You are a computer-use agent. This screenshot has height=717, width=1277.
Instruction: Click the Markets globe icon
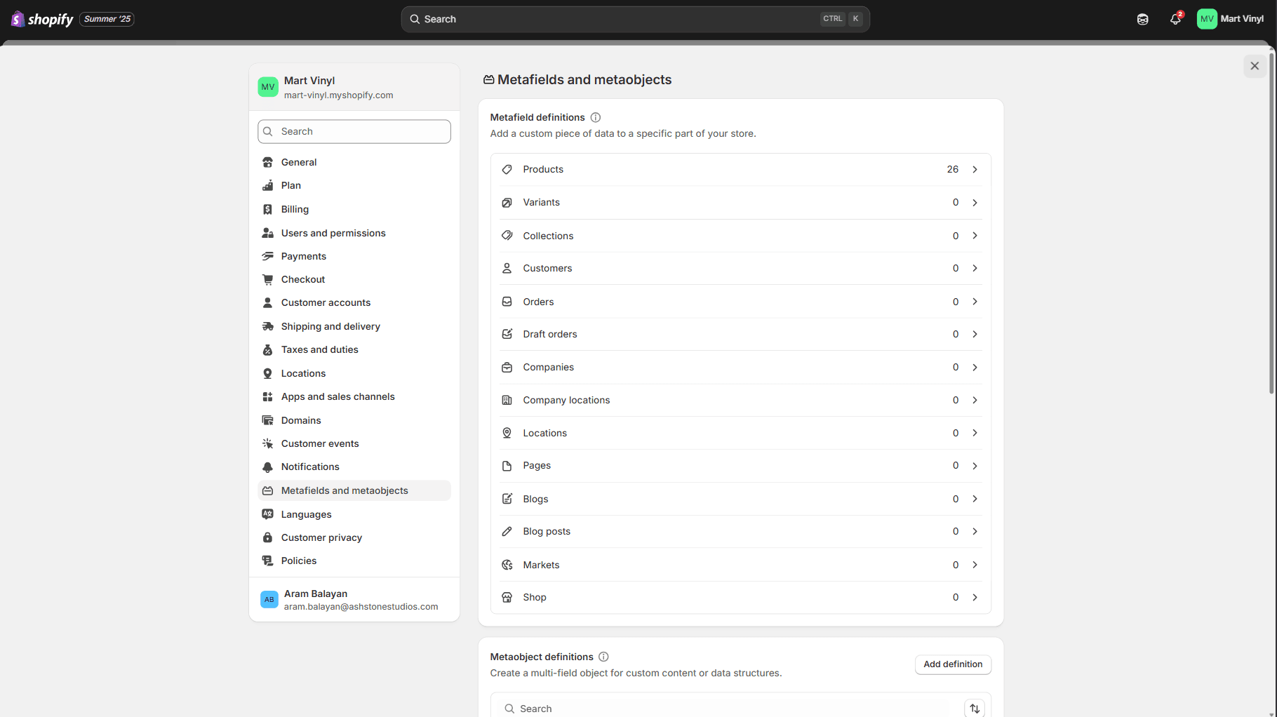click(507, 565)
